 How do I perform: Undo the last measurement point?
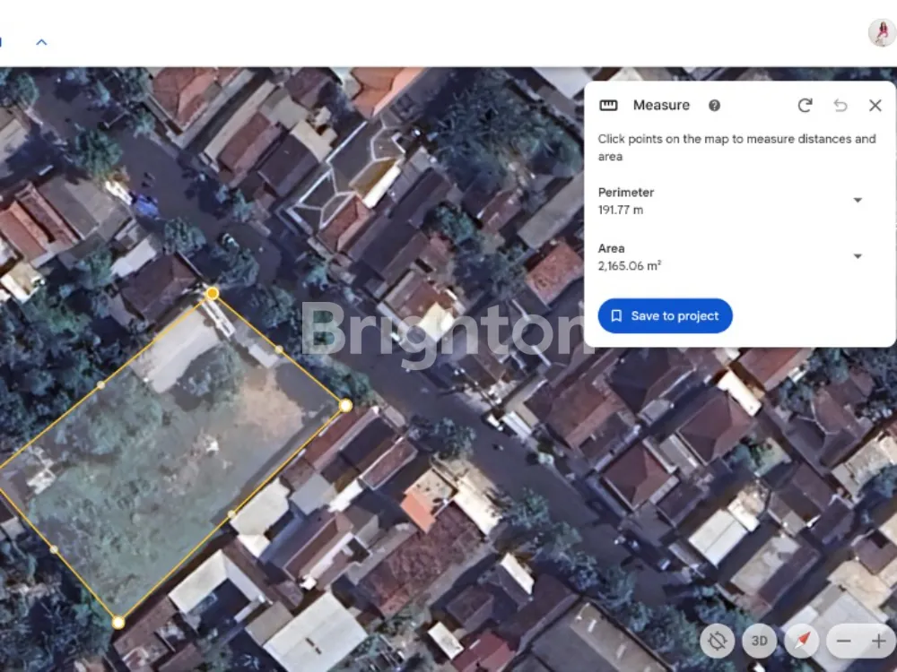(840, 105)
